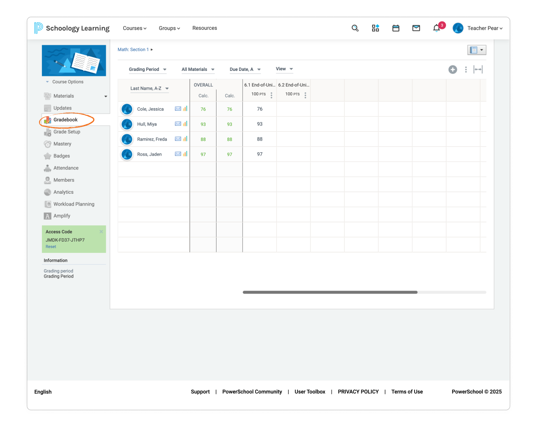The width and height of the screenshot is (537, 427).
Task: Open the All Materials dropdown
Action: [198, 69]
